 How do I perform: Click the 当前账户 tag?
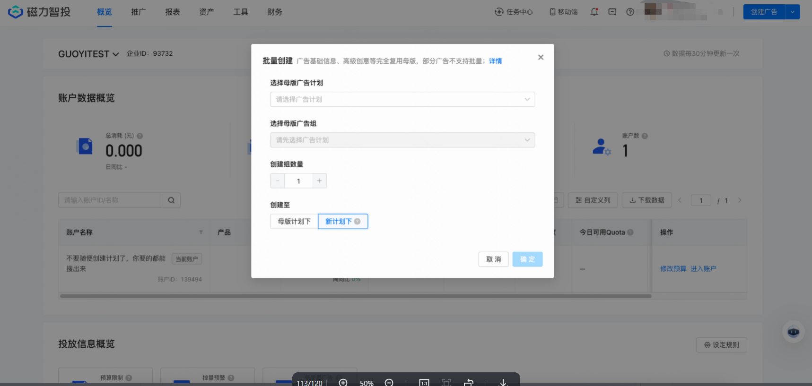click(x=187, y=259)
